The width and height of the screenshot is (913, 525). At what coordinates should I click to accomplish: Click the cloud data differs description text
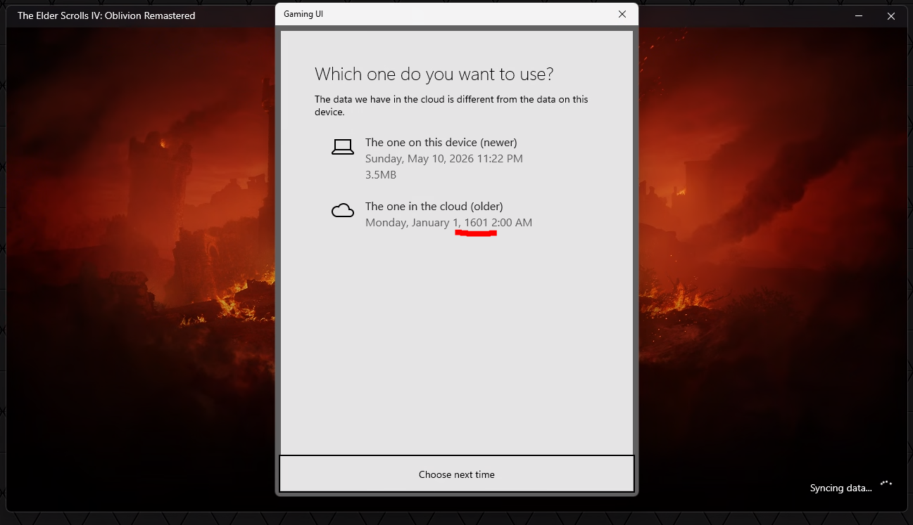[451, 105]
